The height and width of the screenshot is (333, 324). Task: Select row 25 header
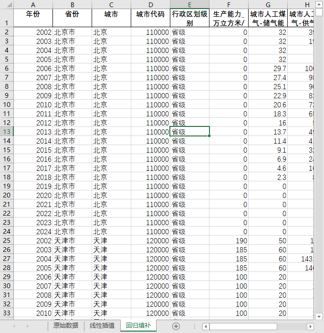coord(7,240)
